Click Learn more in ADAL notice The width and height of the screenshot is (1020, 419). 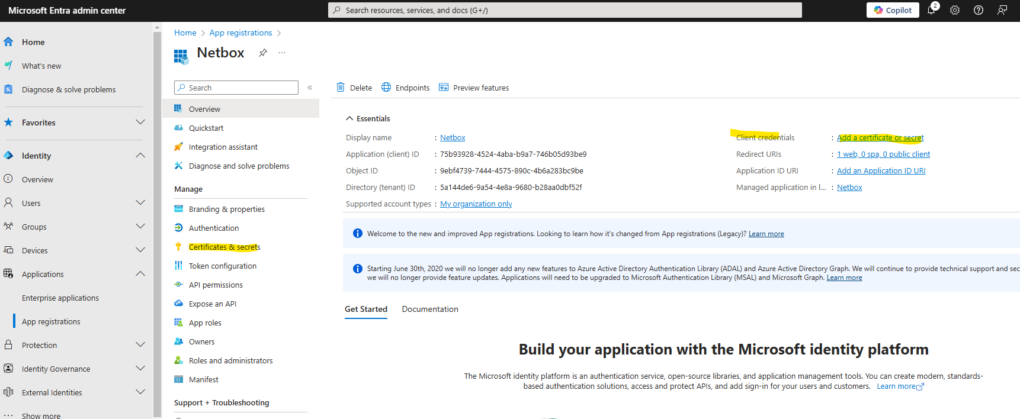point(844,278)
